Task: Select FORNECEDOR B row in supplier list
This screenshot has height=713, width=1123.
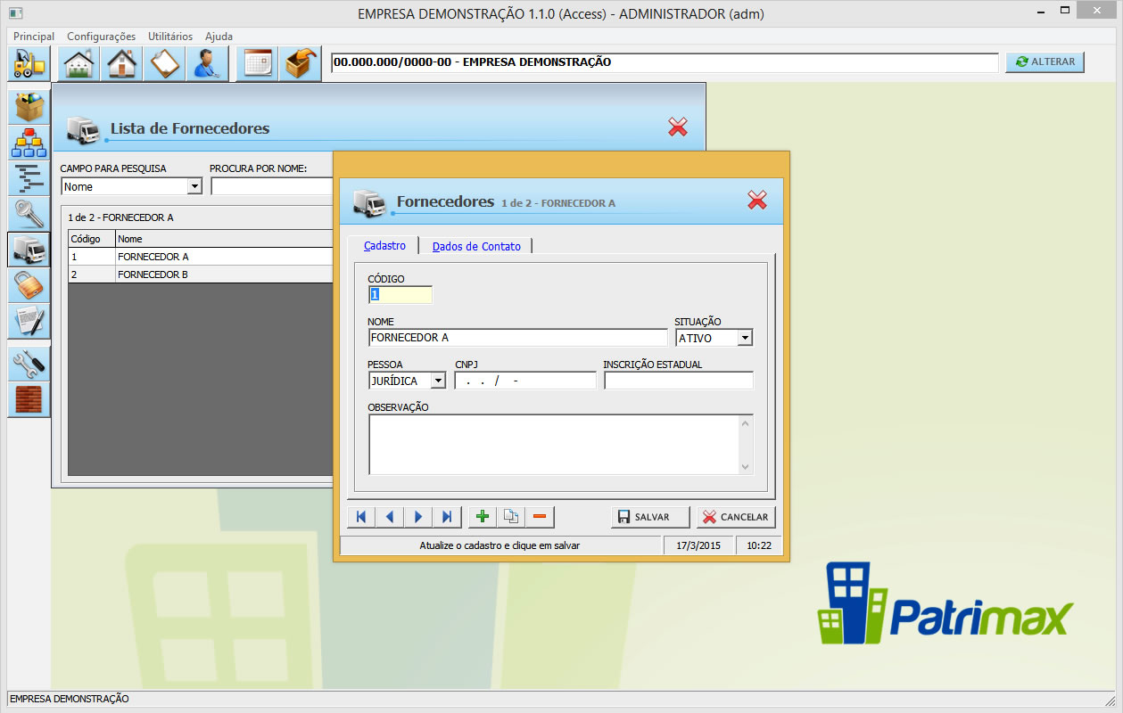Action: point(201,275)
